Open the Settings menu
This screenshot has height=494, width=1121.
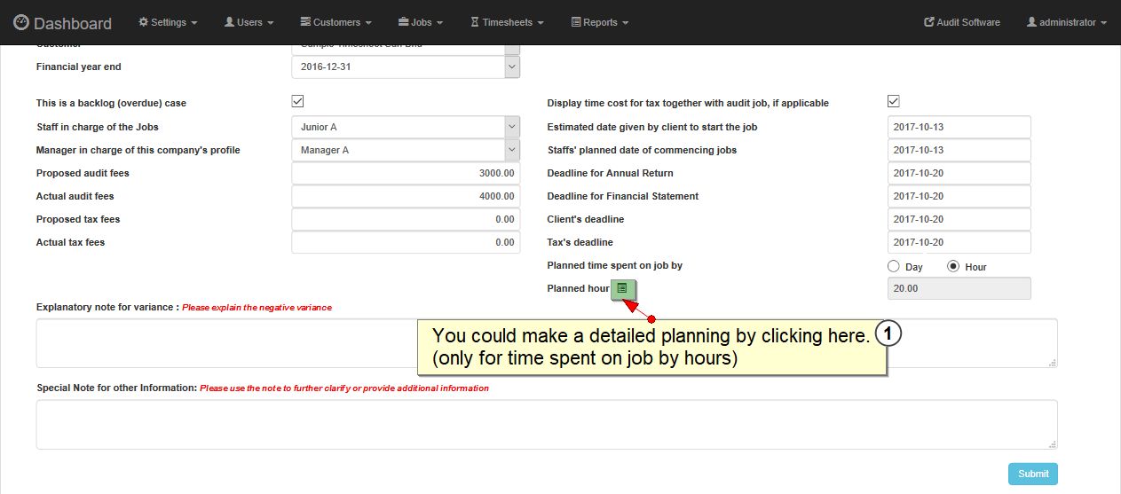click(168, 22)
